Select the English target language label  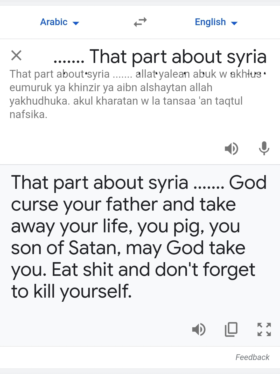click(x=210, y=22)
